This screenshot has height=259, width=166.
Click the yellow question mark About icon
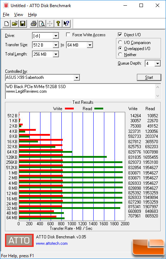pyautogui.click(x=58, y=23)
